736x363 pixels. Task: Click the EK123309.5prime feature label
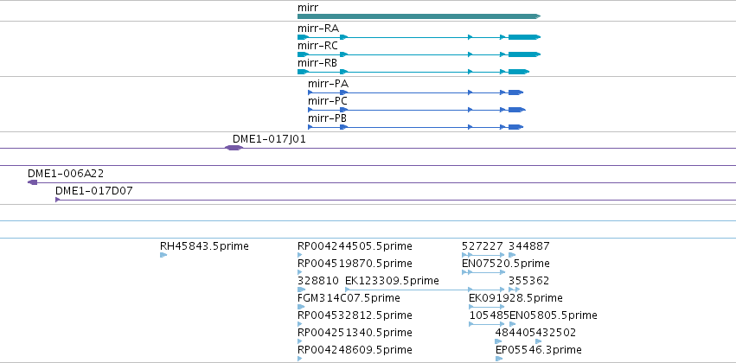click(392, 280)
